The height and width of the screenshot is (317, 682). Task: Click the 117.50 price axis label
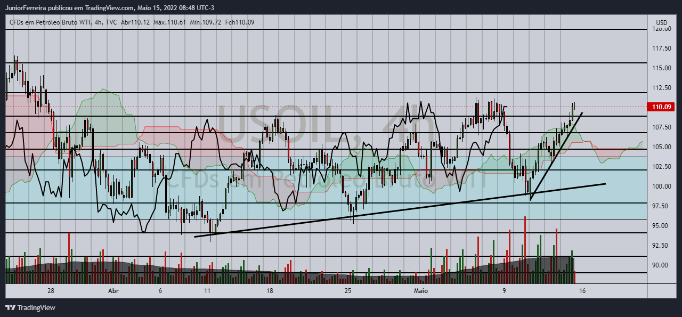[x=661, y=48]
